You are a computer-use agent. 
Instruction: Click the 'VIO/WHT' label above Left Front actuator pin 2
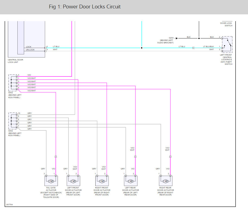tap(75, 168)
